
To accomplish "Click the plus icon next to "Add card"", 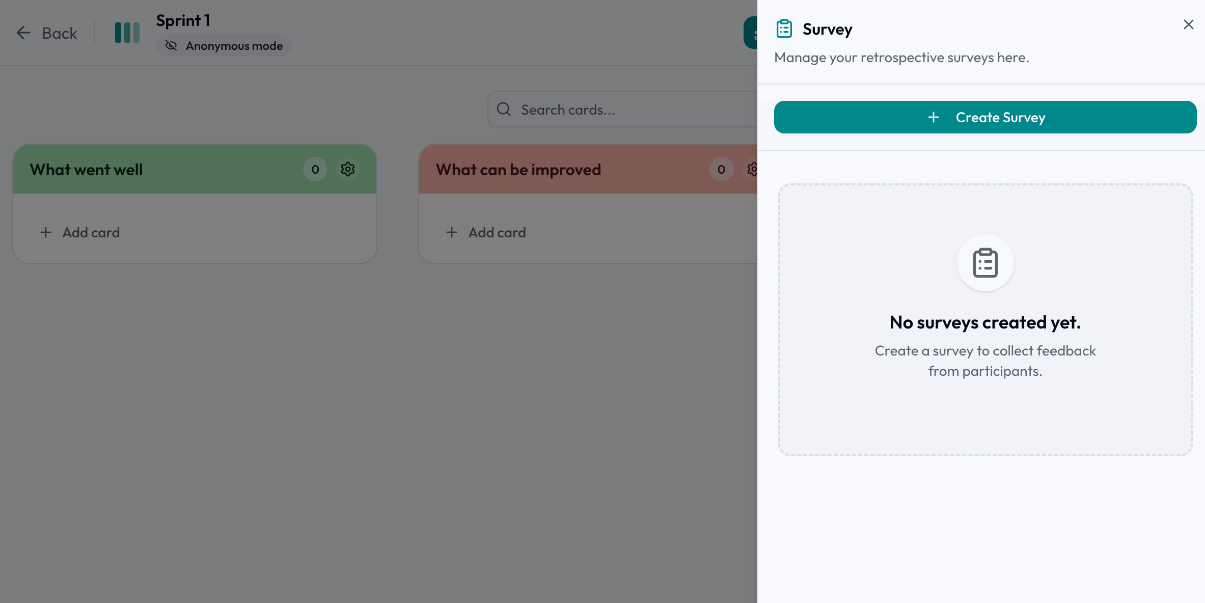I will pyautogui.click(x=45, y=232).
